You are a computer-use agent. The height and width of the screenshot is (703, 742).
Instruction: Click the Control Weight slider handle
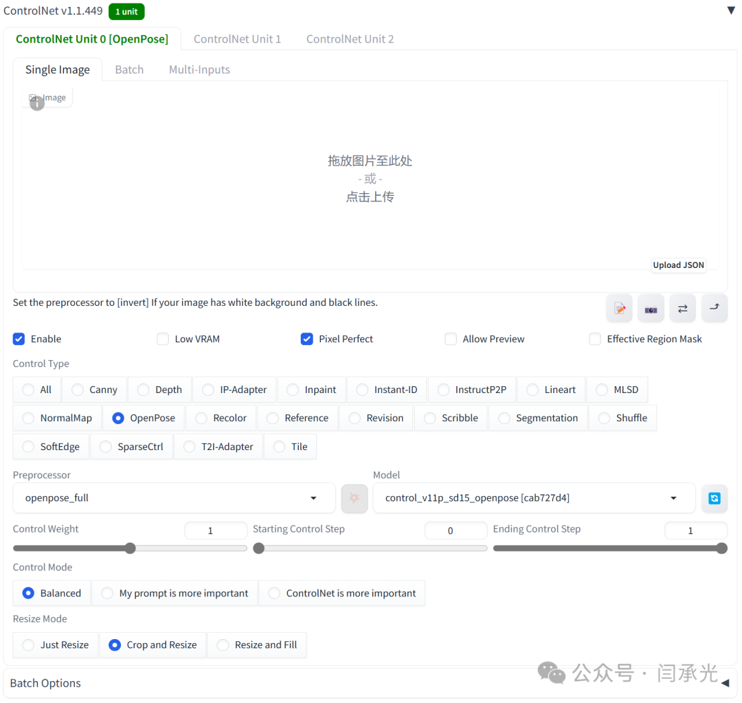pyautogui.click(x=130, y=548)
